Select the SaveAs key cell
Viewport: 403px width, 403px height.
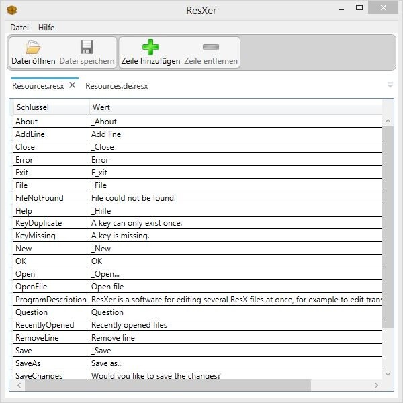[51, 363]
